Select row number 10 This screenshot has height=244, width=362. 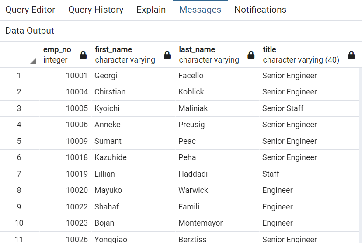click(19, 223)
